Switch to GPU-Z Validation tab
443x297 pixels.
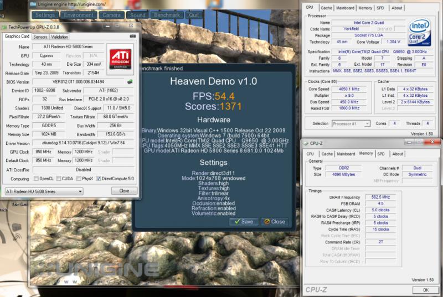coord(59,37)
